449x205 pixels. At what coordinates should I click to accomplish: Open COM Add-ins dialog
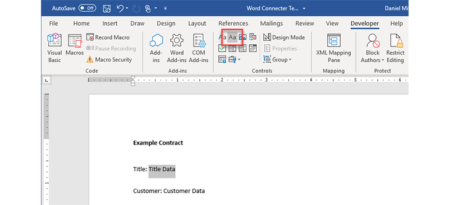point(199,48)
